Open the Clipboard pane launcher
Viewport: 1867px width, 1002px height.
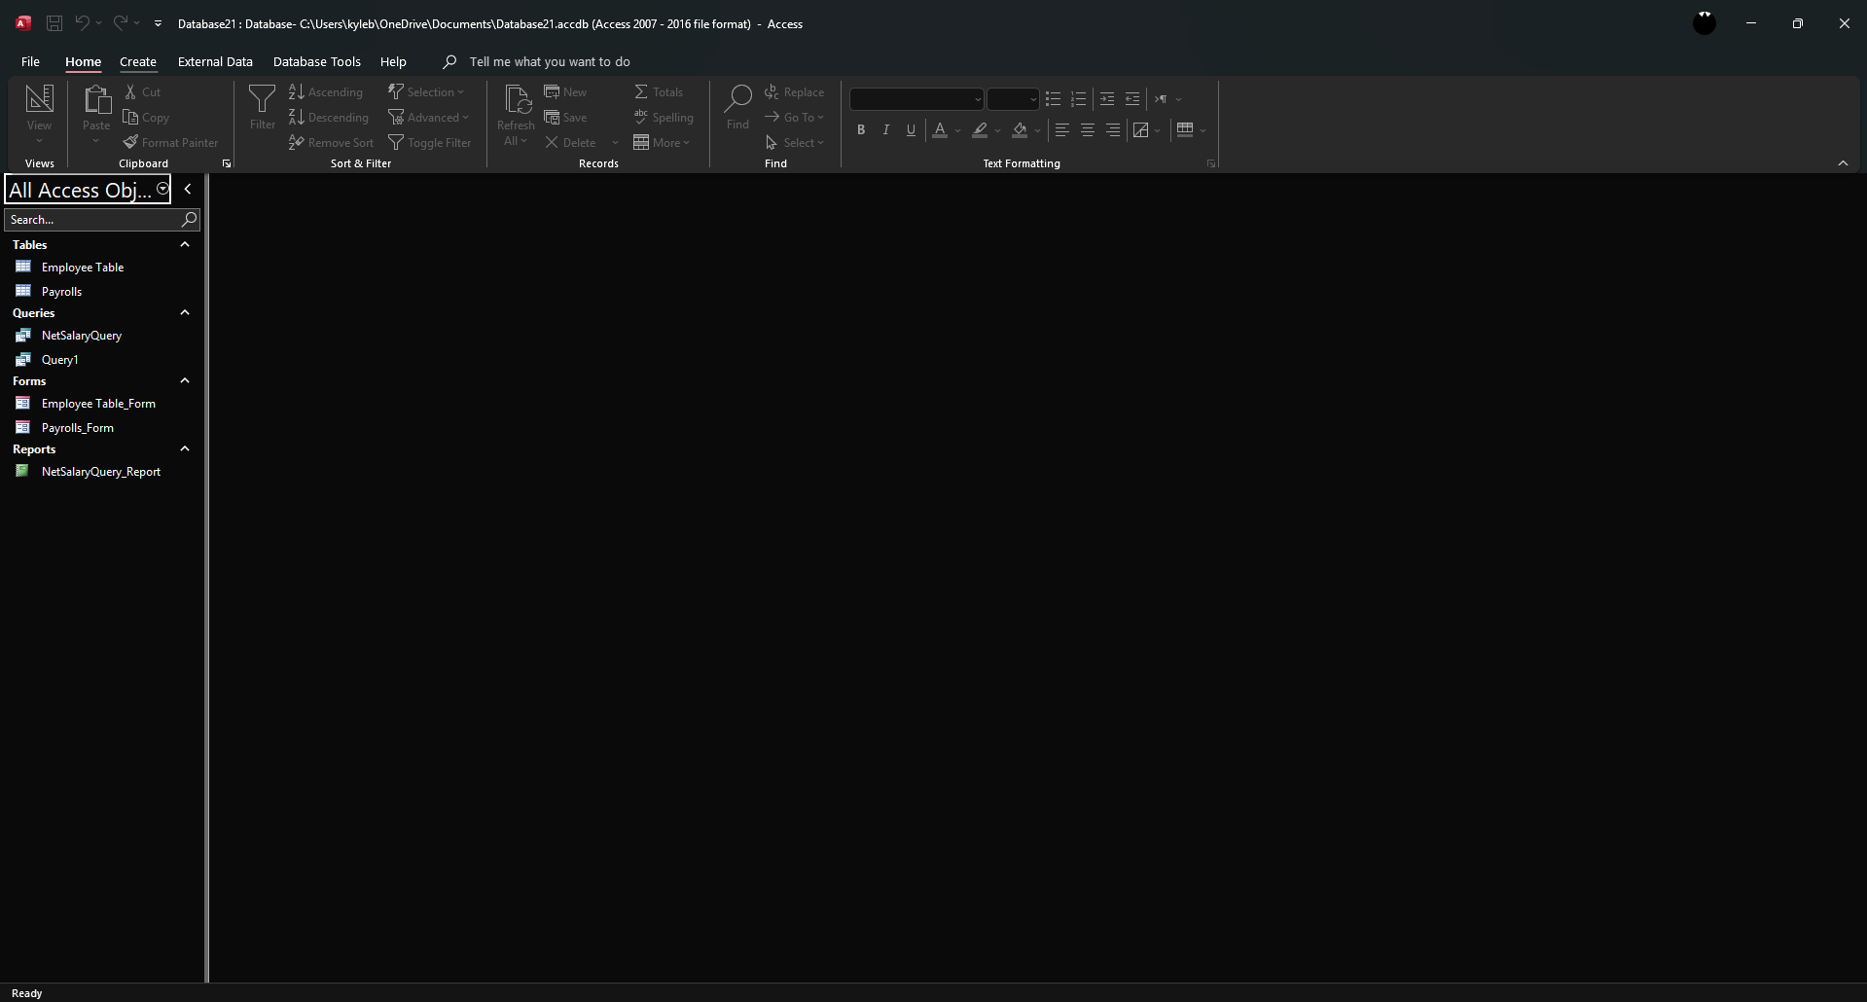coord(227,163)
